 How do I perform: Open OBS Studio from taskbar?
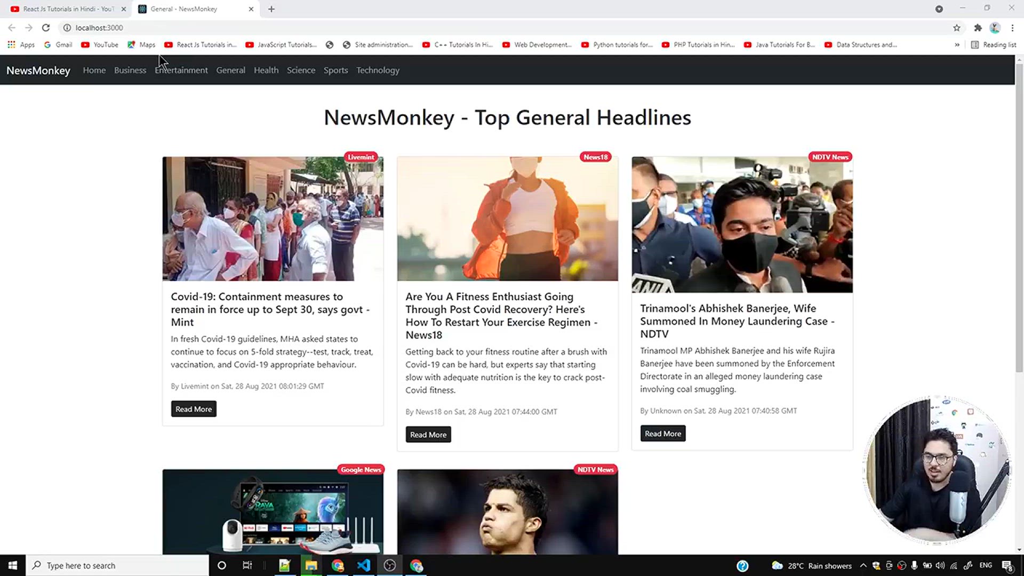pyautogui.click(x=390, y=565)
